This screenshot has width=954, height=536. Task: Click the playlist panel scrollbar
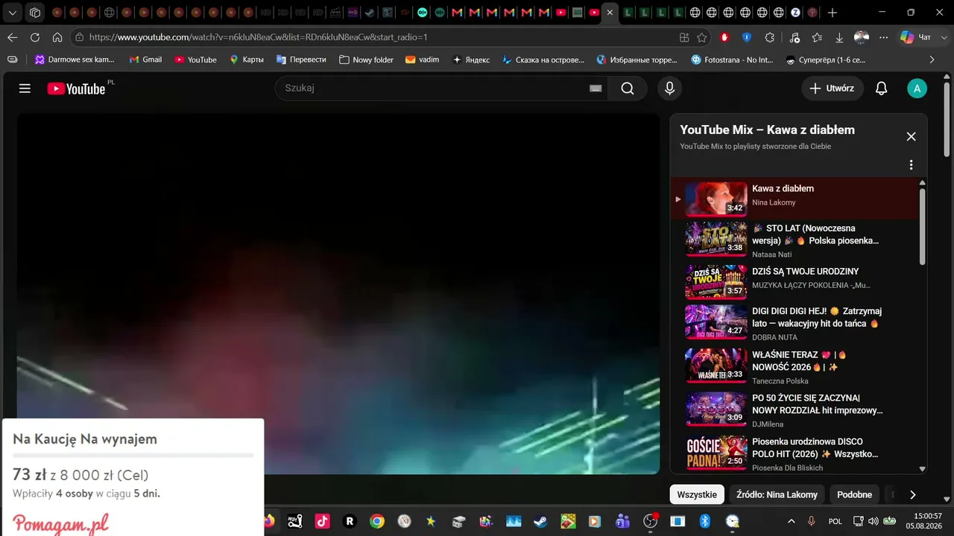point(922,226)
